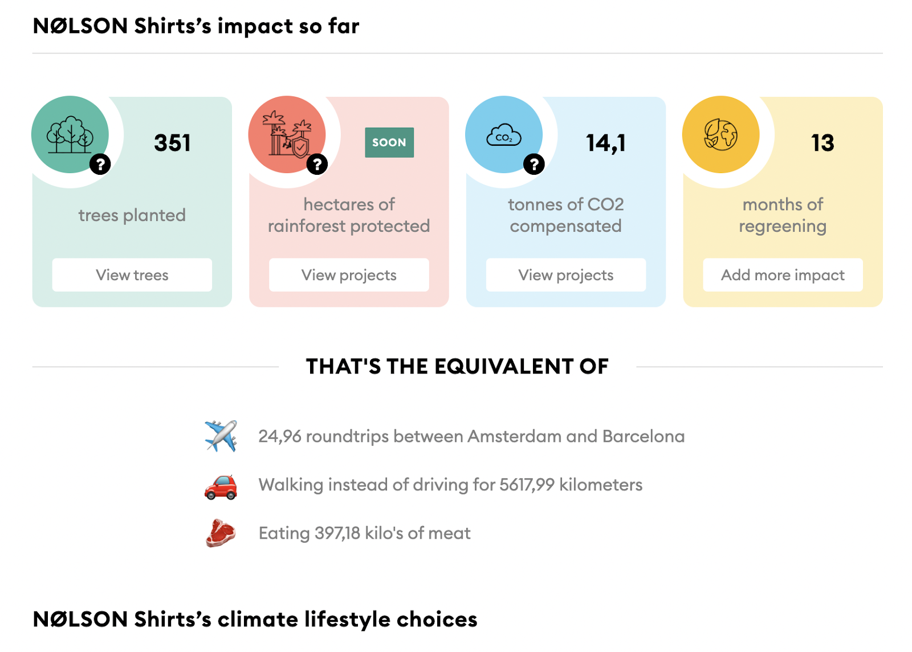912x652 pixels.
Task: Select View projects under CO2 compensated
Action: coord(566,275)
